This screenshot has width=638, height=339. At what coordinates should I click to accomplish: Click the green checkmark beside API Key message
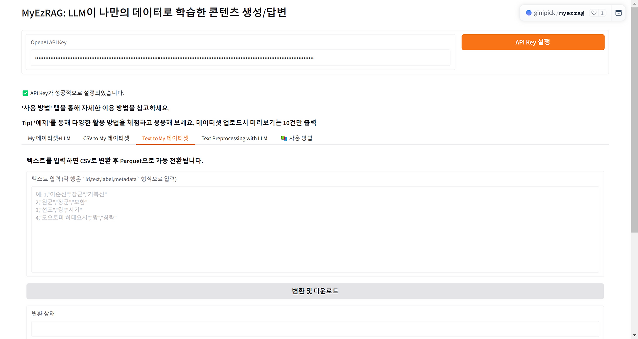(x=25, y=93)
